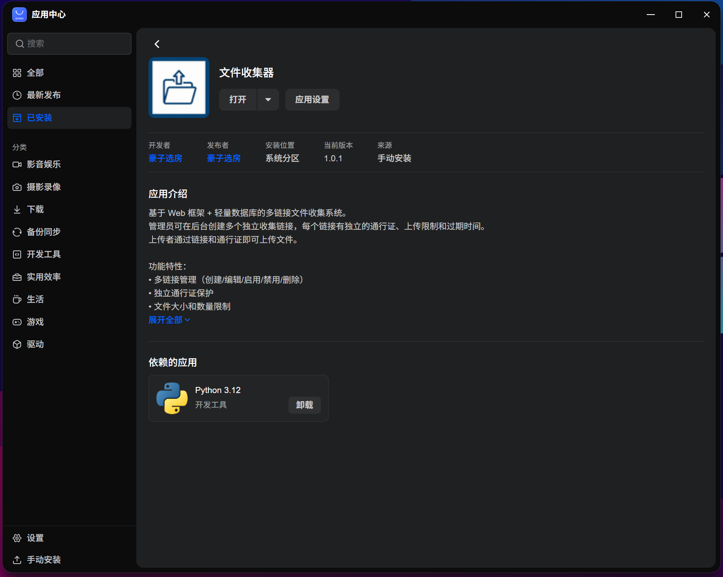This screenshot has height=577, width=723.
Task: Select 已安装 in the sidebar
Action: tap(69, 118)
